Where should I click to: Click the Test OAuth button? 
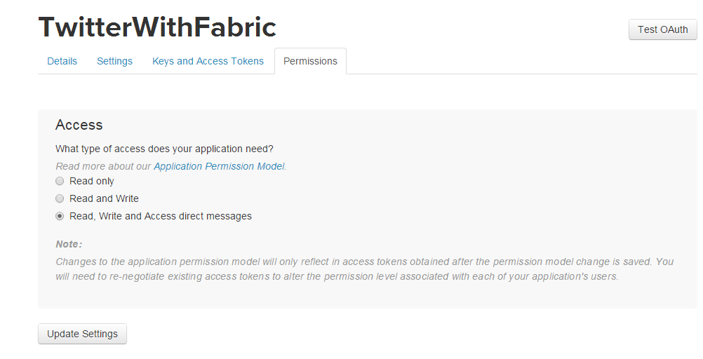coord(662,29)
